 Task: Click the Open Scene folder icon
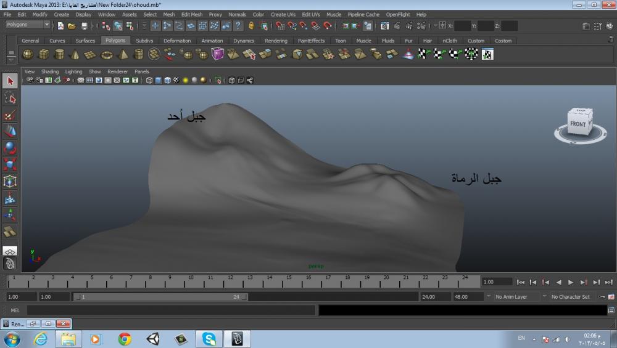coord(72,26)
